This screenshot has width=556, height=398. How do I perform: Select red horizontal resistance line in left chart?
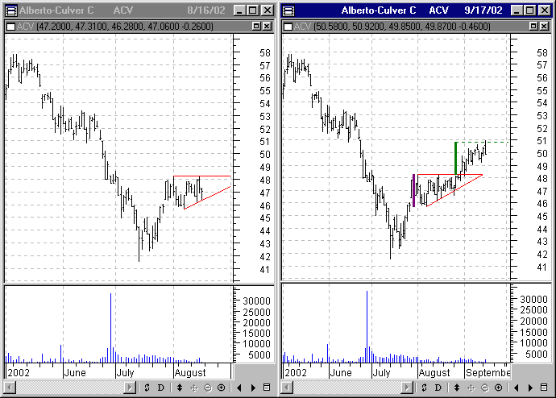tap(201, 176)
